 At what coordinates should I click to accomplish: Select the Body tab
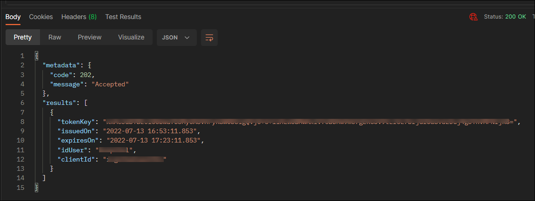point(13,17)
